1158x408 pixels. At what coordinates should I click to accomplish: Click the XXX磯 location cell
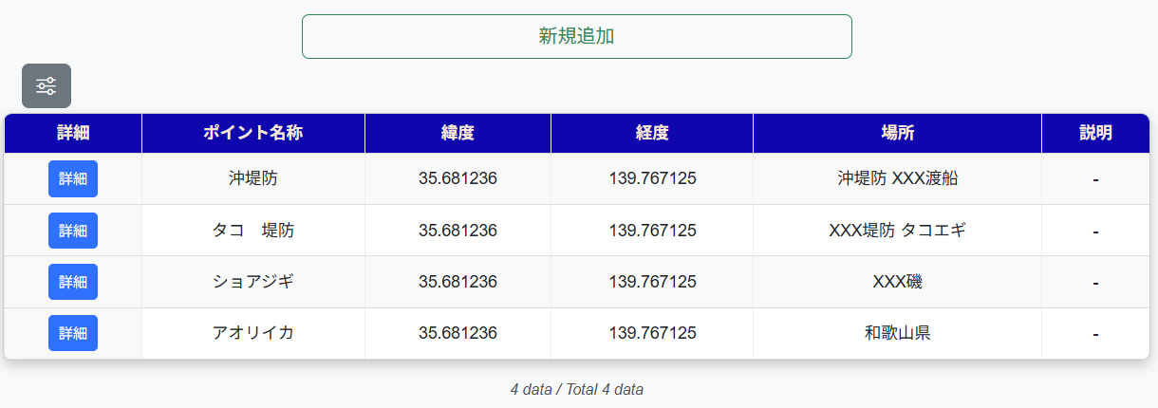click(897, 282)
